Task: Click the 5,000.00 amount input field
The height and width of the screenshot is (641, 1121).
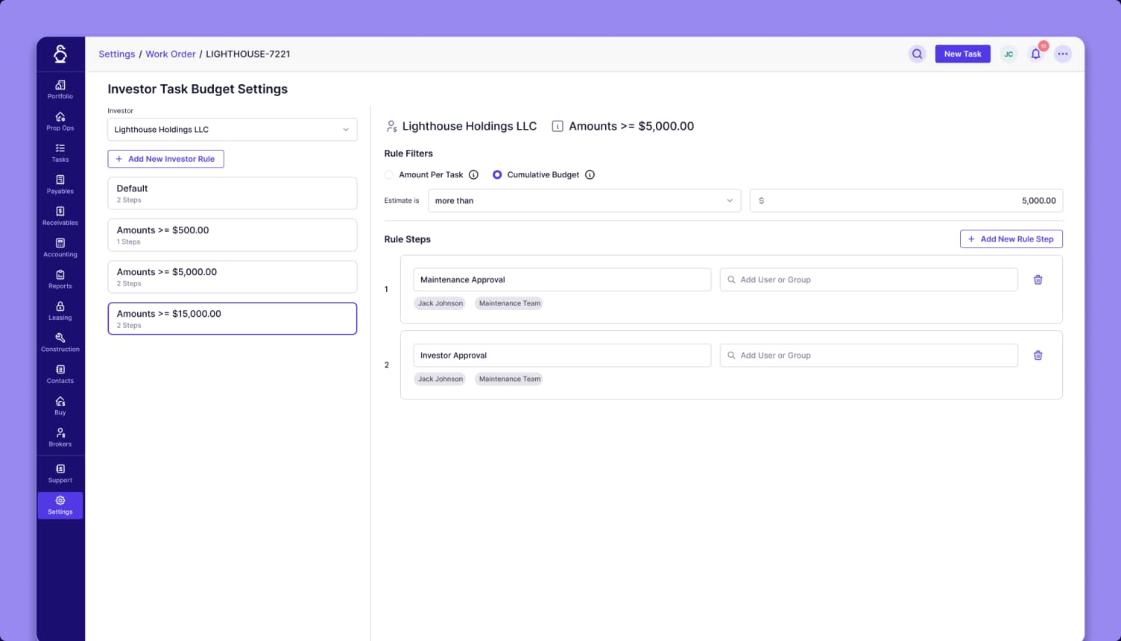Action: [x=906, y=200]
